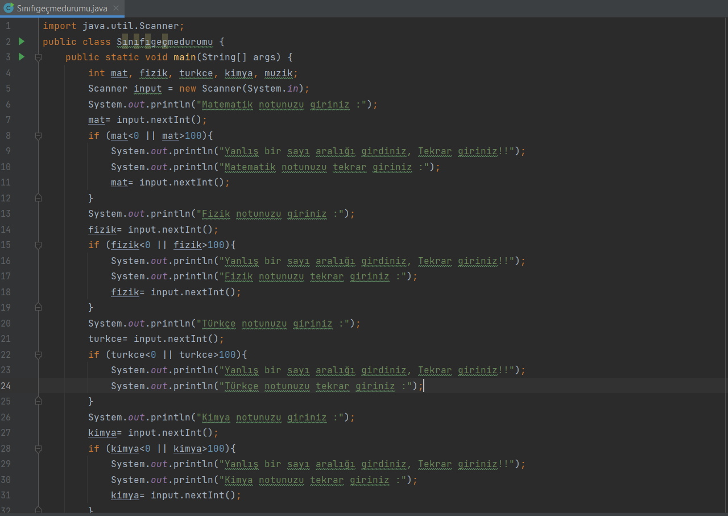Screen dimensions: 728x516
Task: Place the caret on the mat variable declaration
Action: [119, 73]
